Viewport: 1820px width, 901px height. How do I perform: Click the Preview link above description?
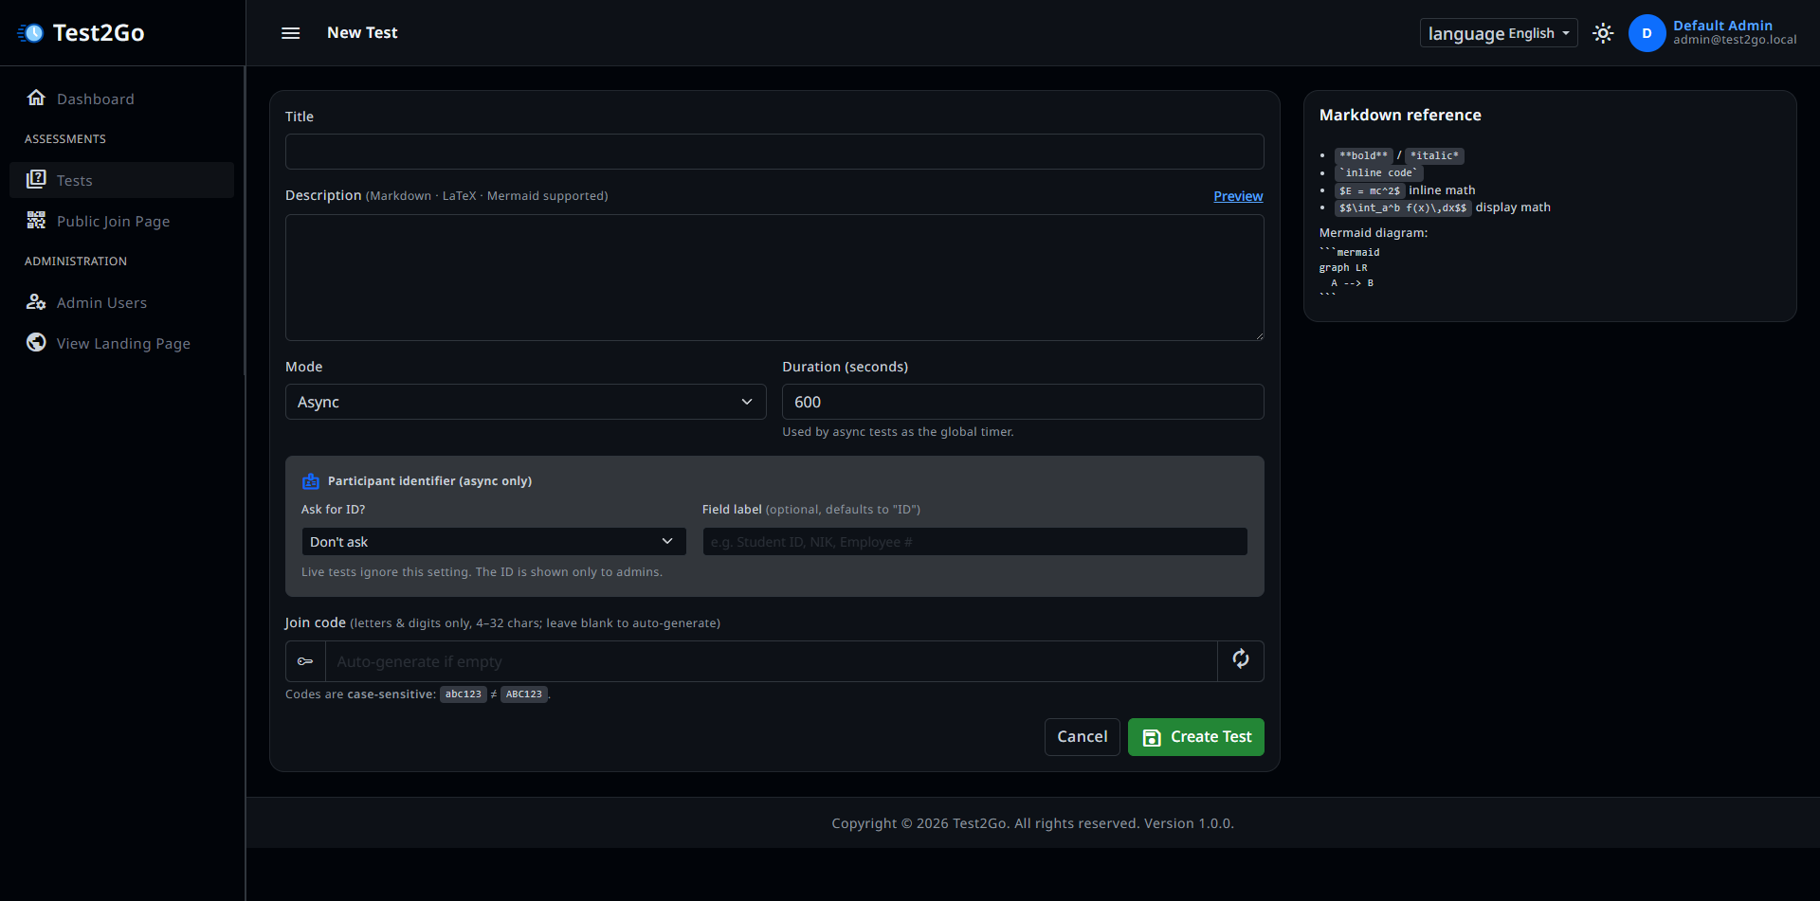pyautogui.click(x=1238, y=196)
